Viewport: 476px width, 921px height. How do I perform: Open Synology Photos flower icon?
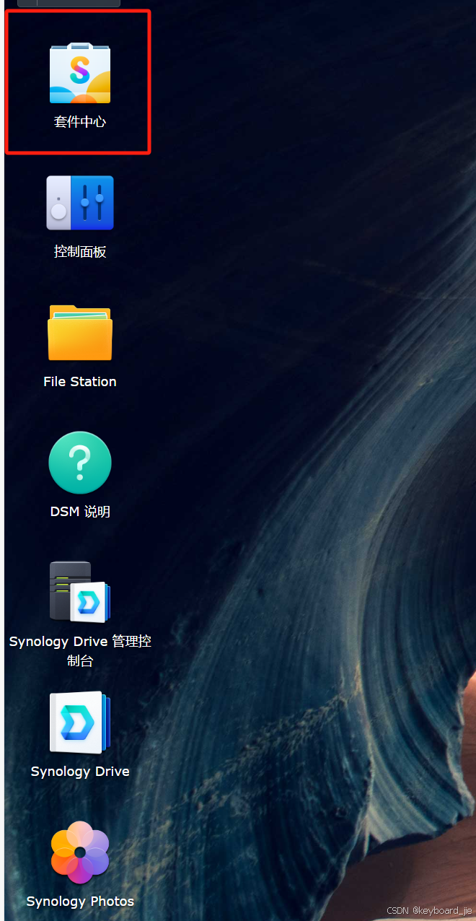click(x=80, y=852)
